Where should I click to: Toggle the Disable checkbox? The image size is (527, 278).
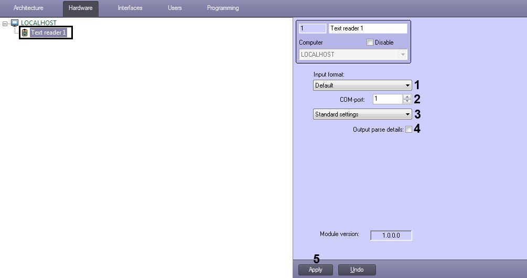(370, 42)
